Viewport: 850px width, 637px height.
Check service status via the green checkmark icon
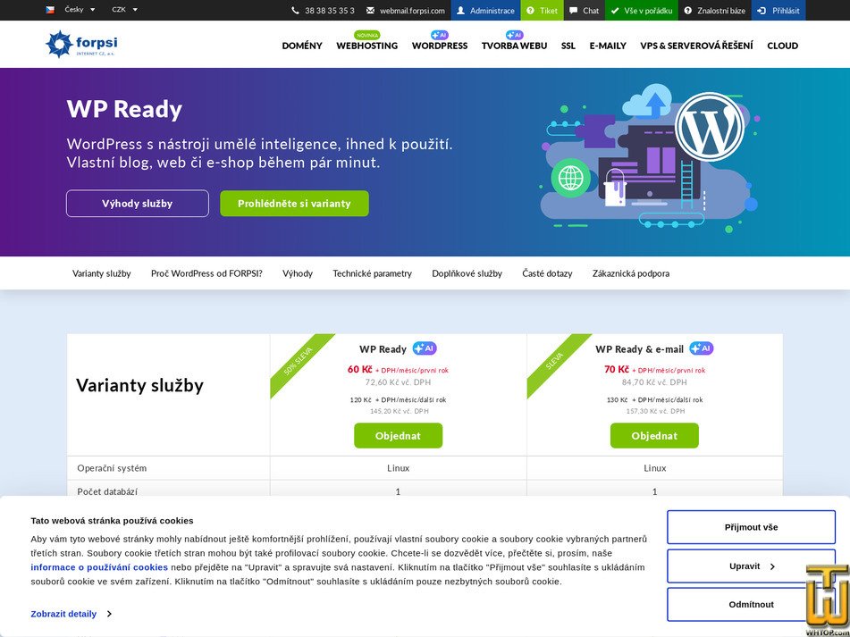coord(617,10)
